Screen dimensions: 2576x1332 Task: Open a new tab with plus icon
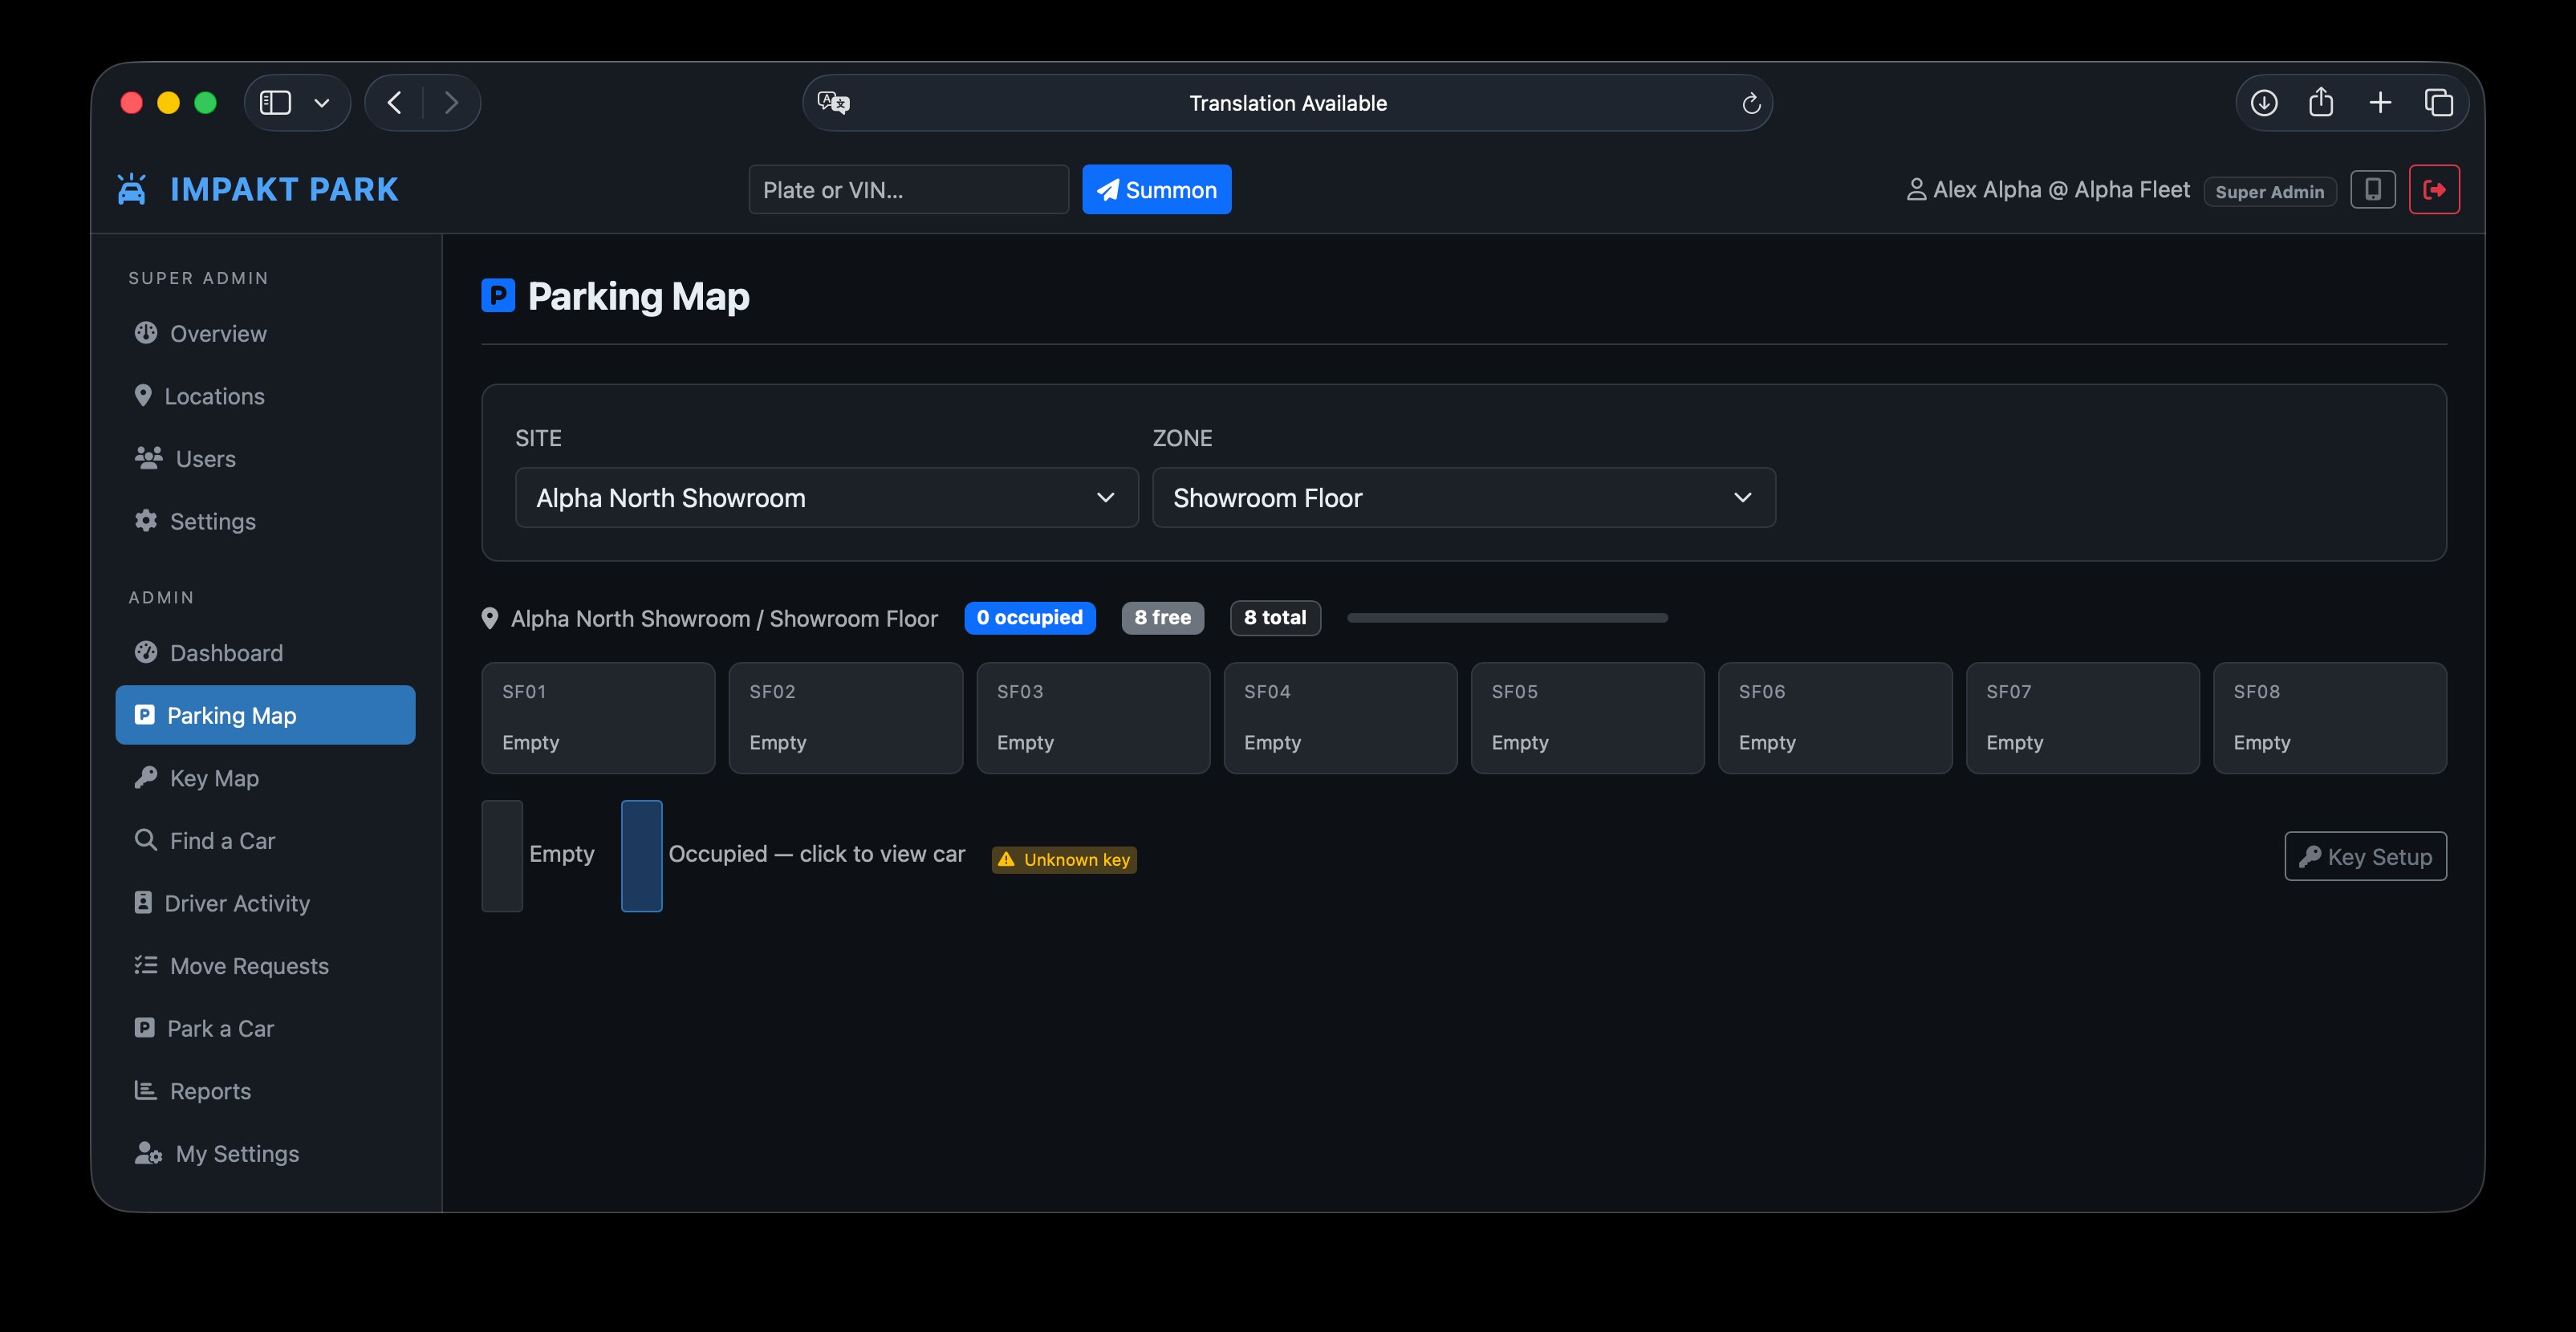click(2380, 103)
